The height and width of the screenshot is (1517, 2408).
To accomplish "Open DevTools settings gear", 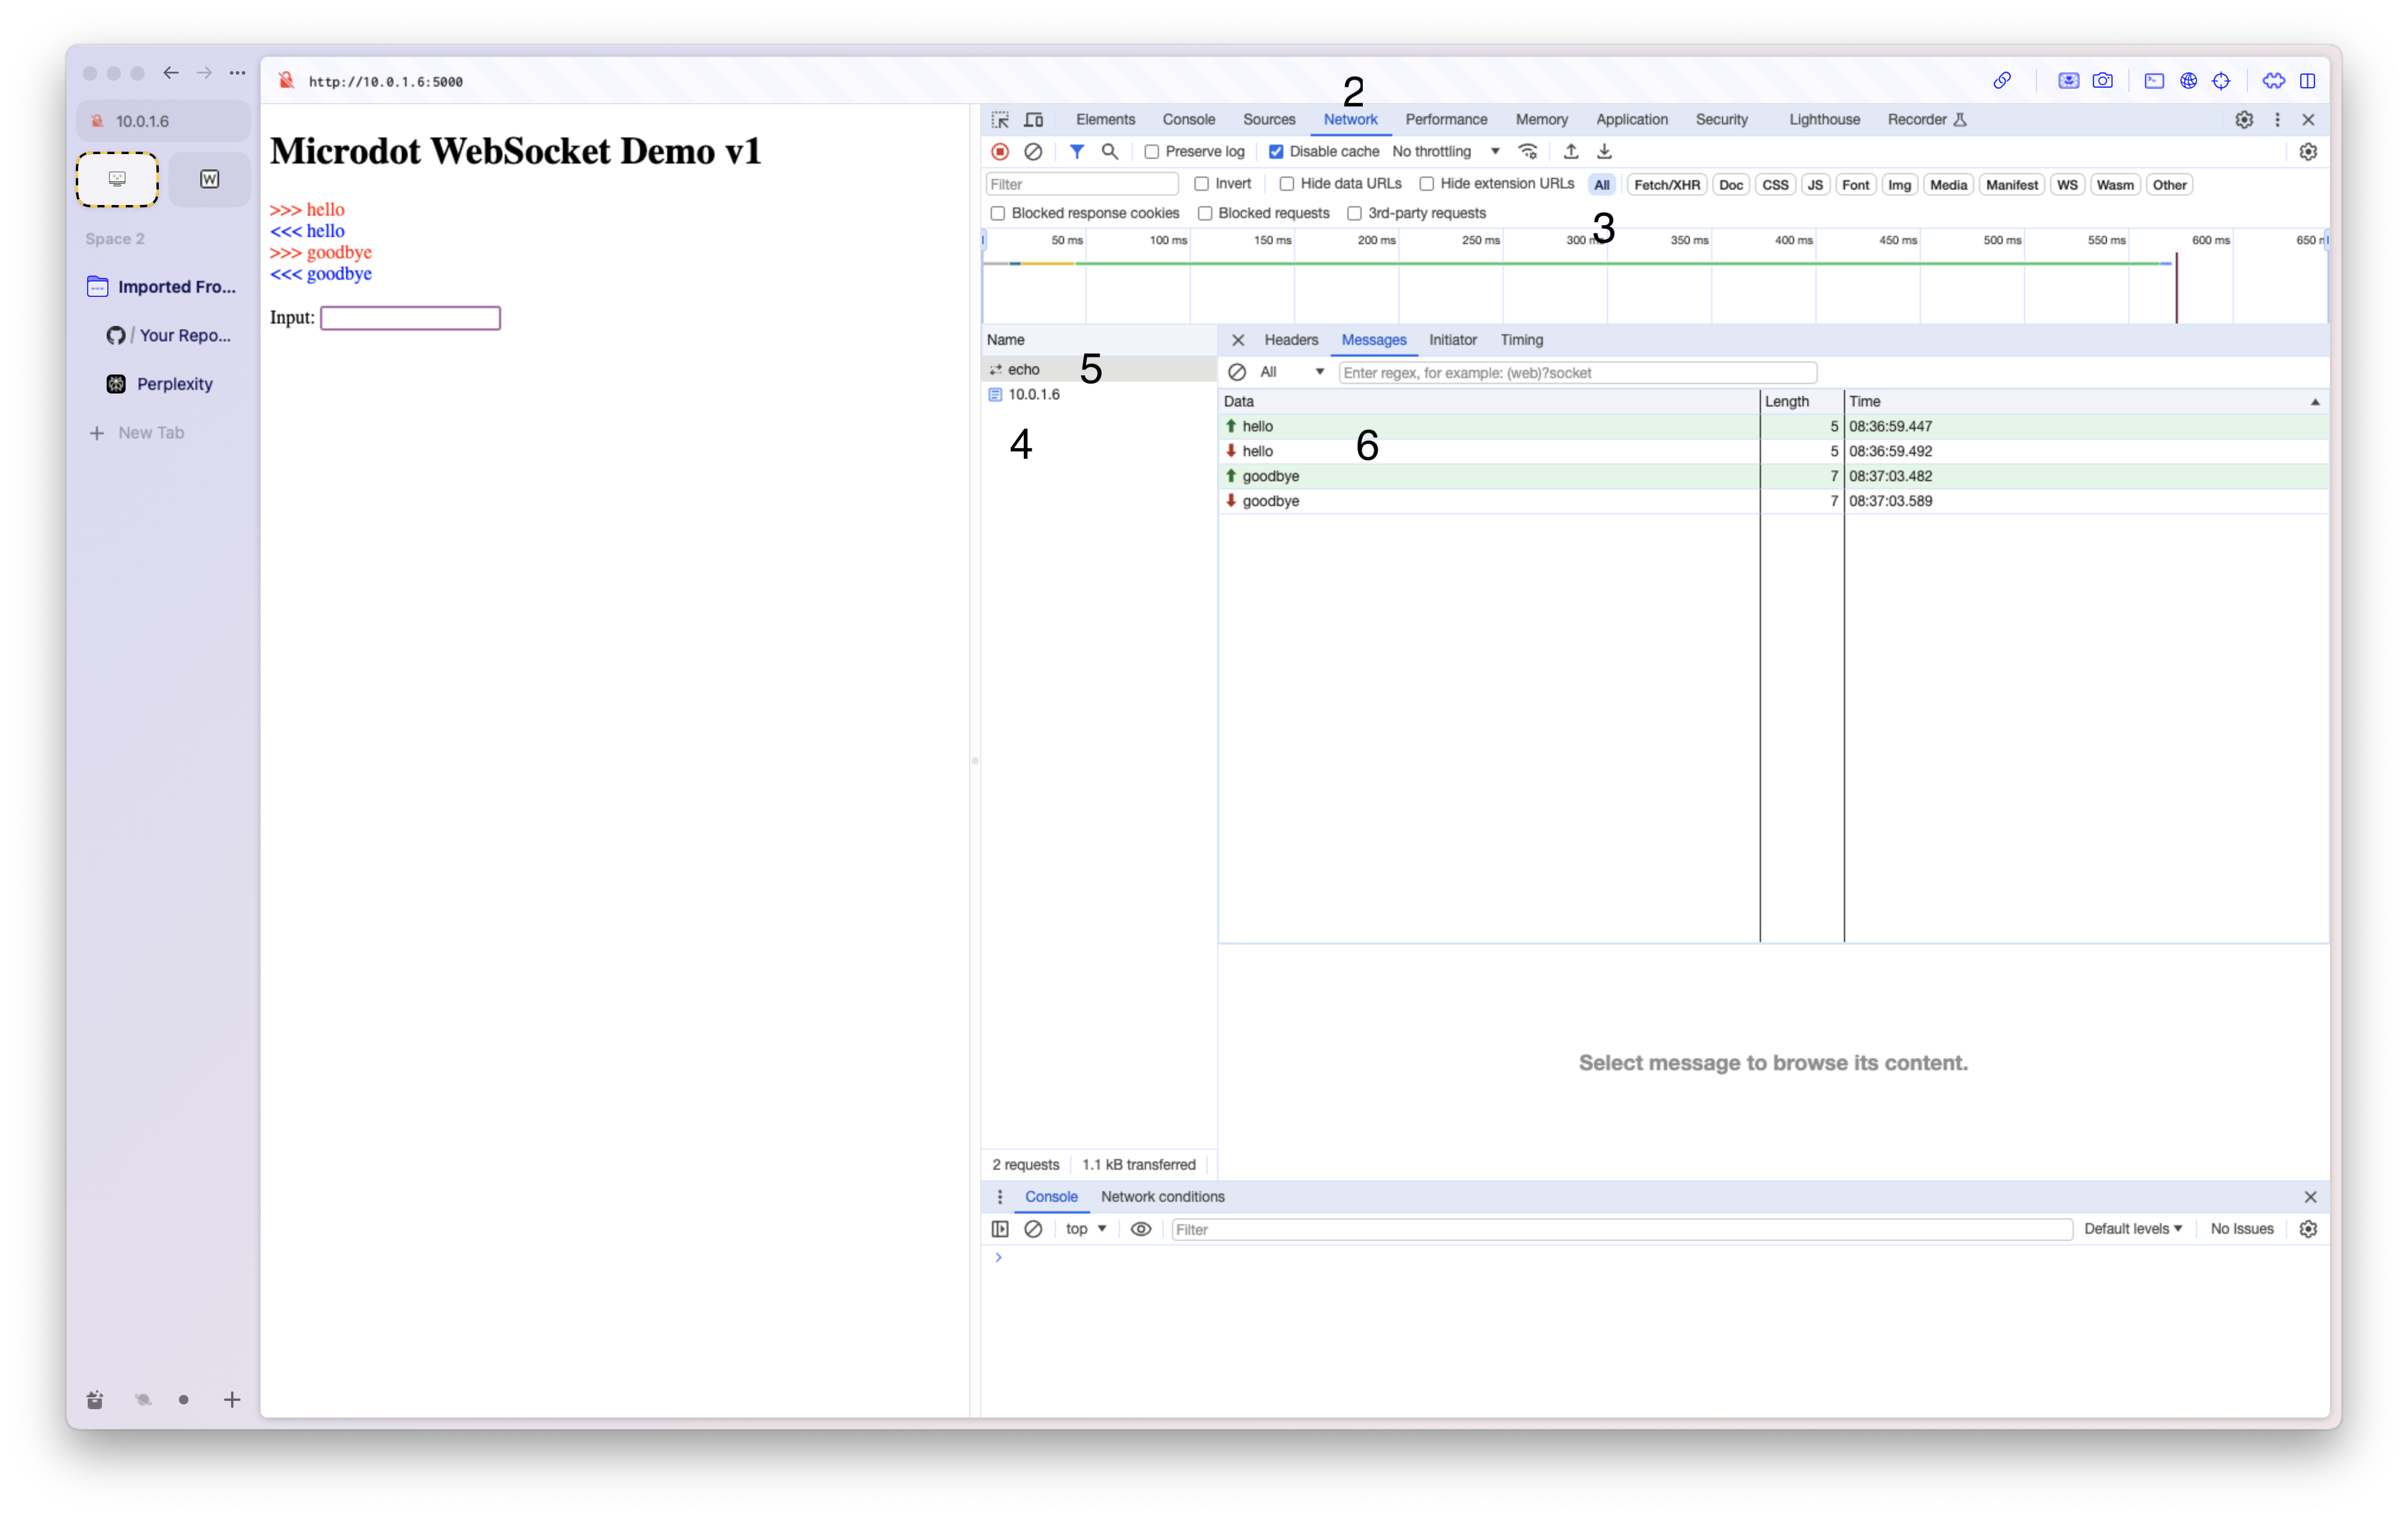I will tap(2244, 120).
